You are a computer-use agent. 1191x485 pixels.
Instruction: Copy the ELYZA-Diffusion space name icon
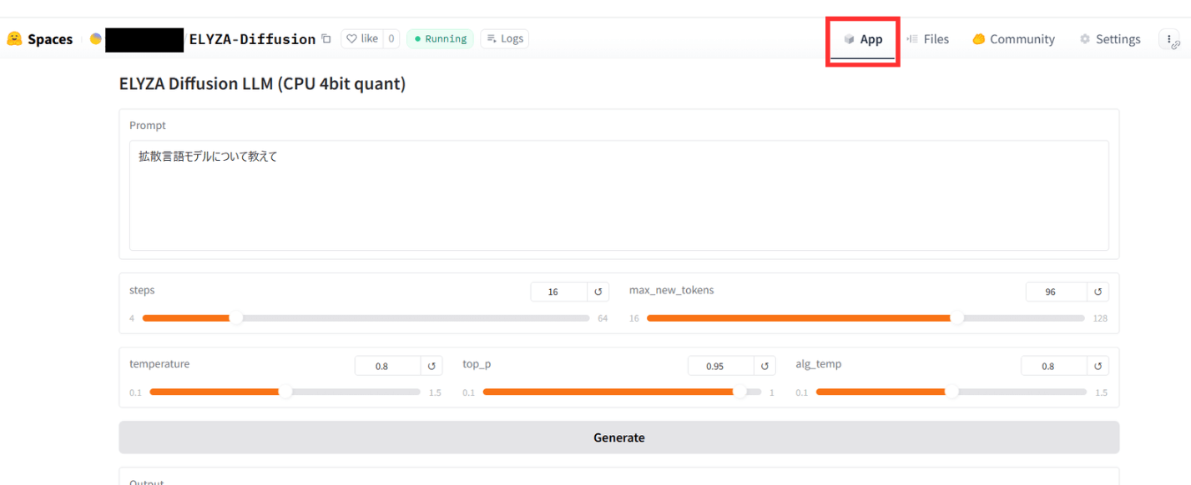pyautogui.click(x=326, y=39)
